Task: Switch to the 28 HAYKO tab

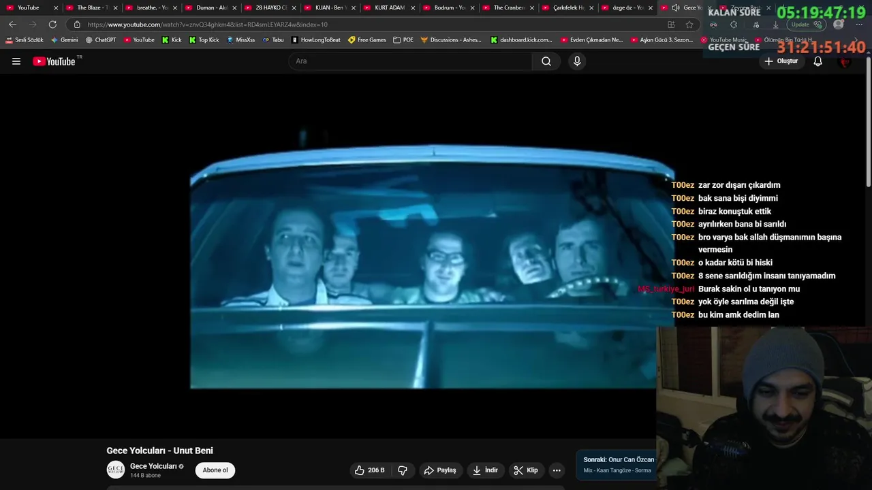Action: tap(268, 7)
